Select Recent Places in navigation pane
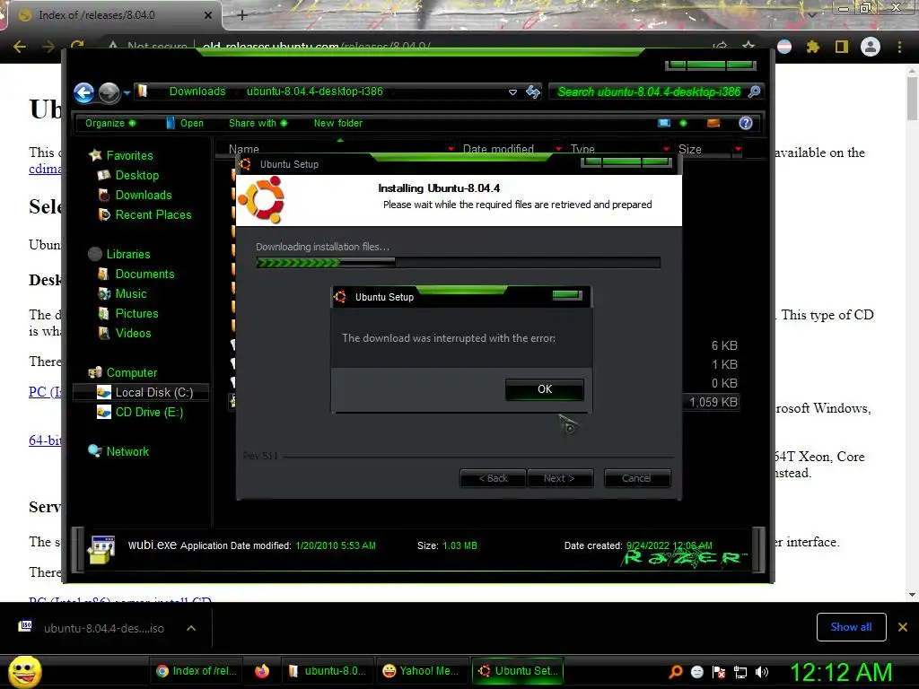919x689 pixels. [153, 215]
